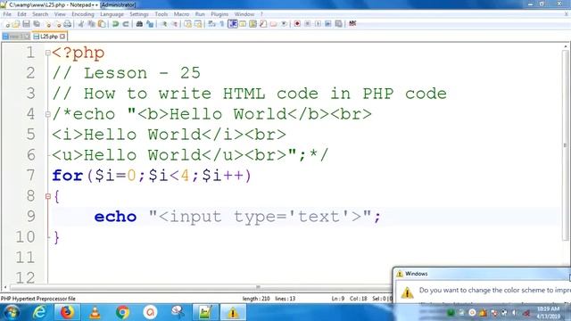Click the Notepad++ taskbar button

pos(205,312)
